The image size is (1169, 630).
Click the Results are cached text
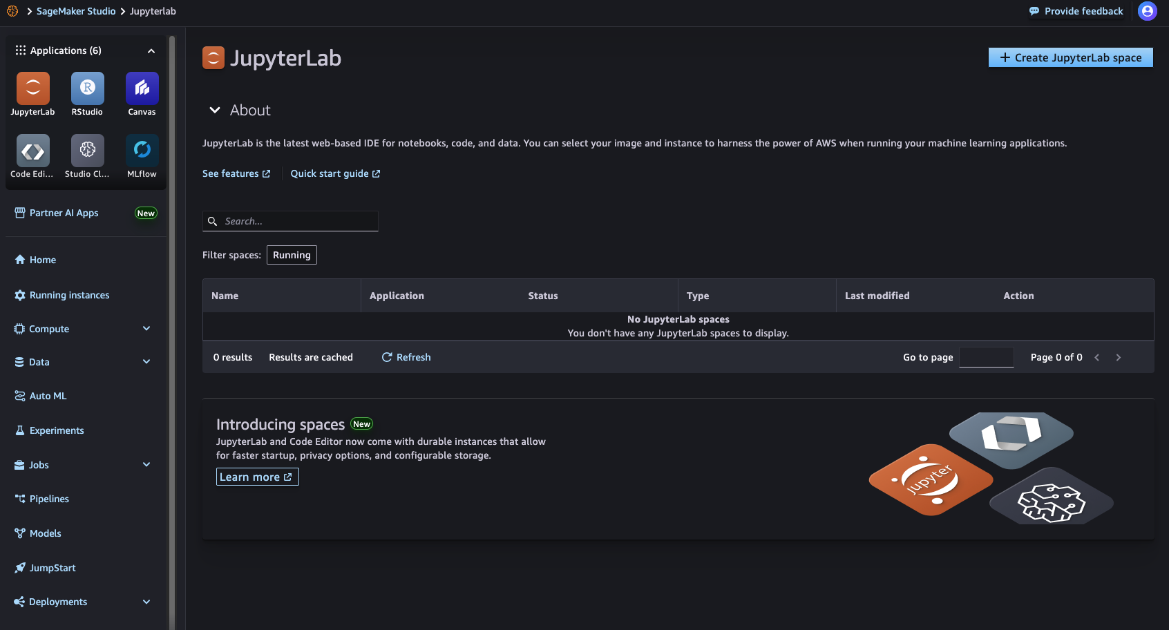pyautogui.click(x=311, y=357)
